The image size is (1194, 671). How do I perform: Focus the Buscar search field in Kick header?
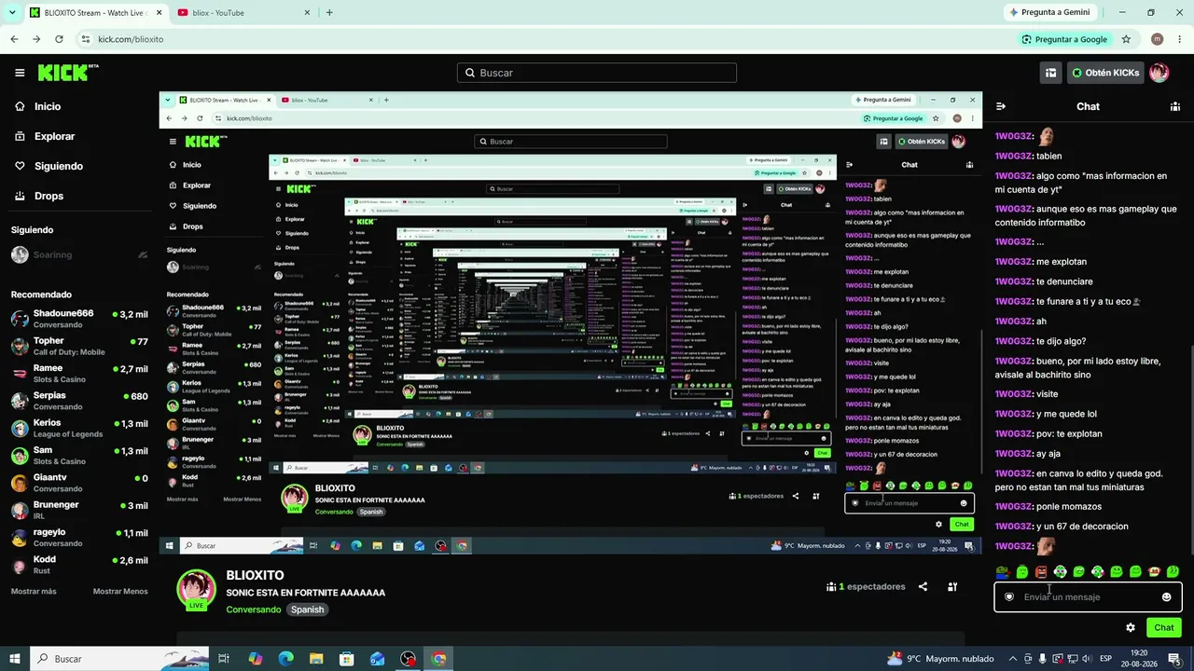pos(597,73)
